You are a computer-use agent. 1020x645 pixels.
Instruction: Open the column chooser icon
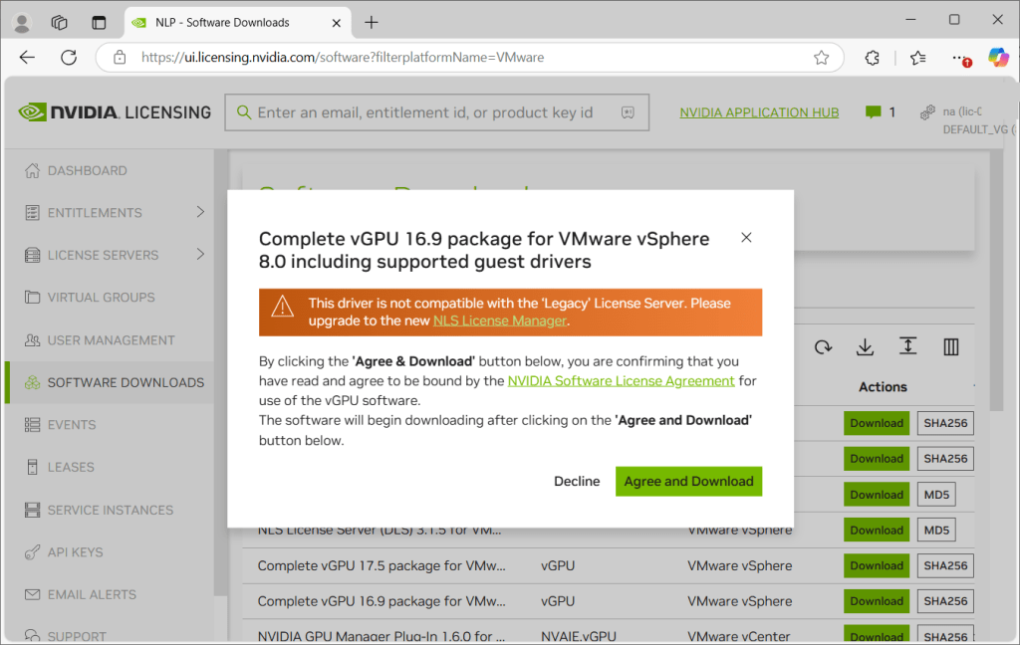pos(950,346)
